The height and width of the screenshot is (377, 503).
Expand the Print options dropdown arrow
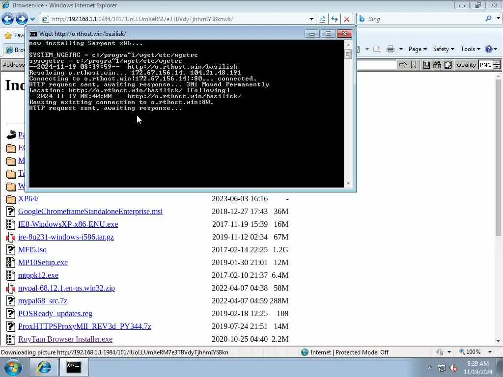pos(401,49)
